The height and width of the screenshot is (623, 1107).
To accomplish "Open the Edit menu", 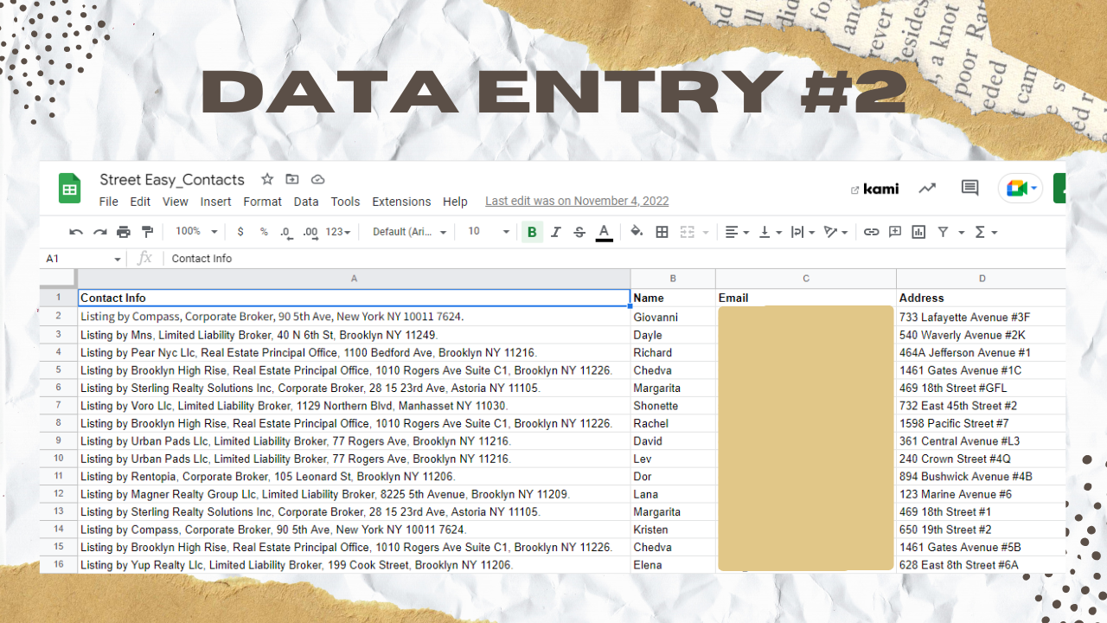I will click(140, 202).
